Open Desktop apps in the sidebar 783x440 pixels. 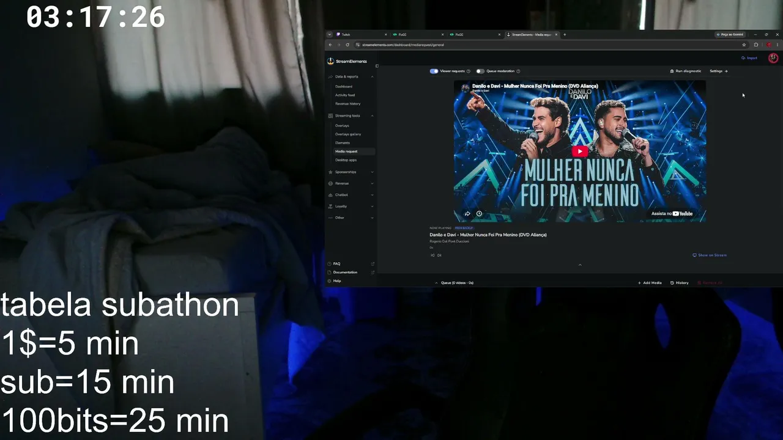coord(346,160)
